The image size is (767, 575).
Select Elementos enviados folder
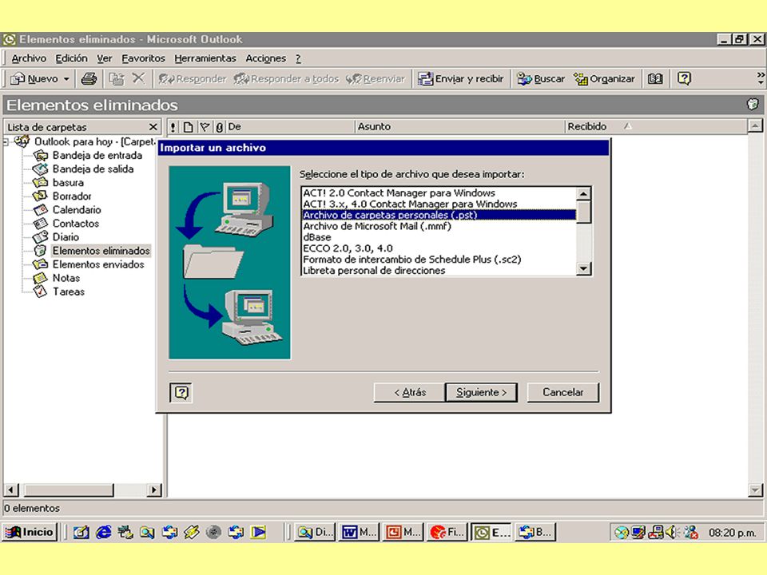(x=98, y=264)
